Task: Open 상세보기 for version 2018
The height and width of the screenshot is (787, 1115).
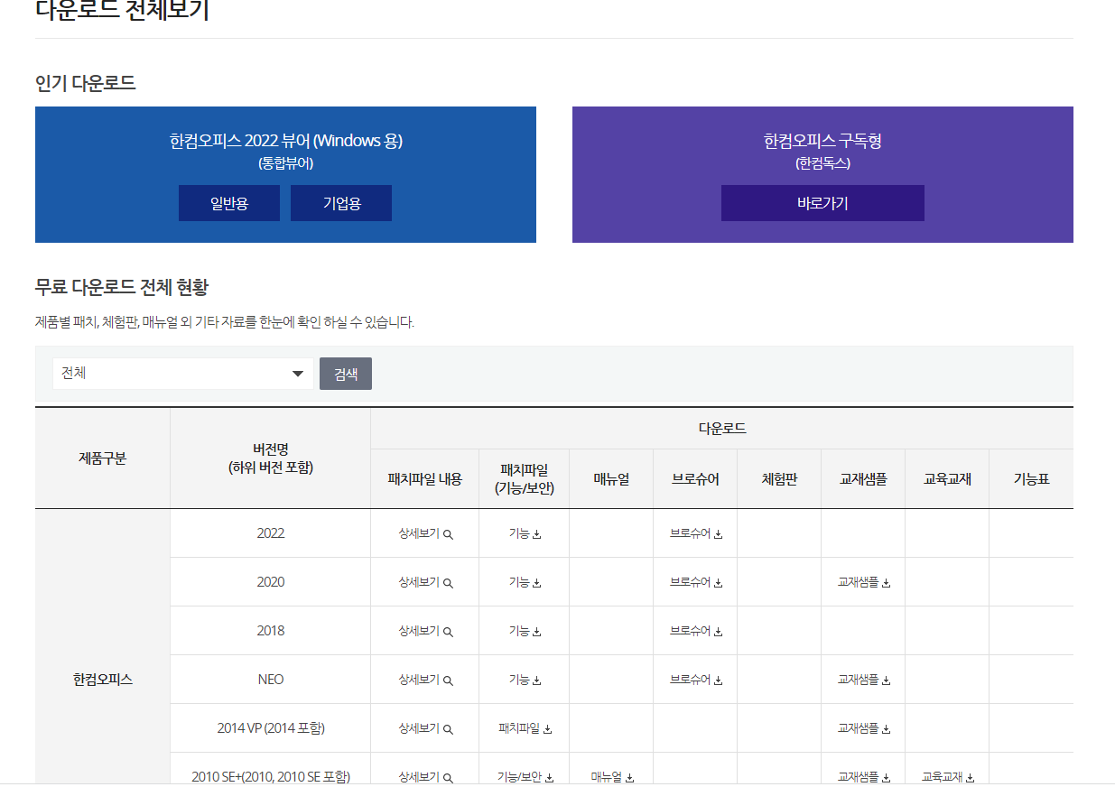Action: click(x=425, y=631)
